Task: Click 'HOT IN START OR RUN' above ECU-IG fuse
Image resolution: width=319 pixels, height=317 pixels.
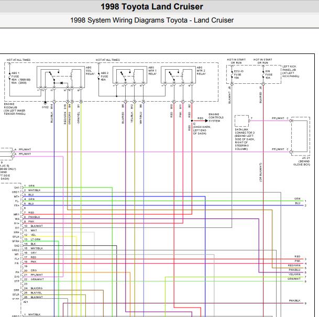Action: [x=236, y=61]
